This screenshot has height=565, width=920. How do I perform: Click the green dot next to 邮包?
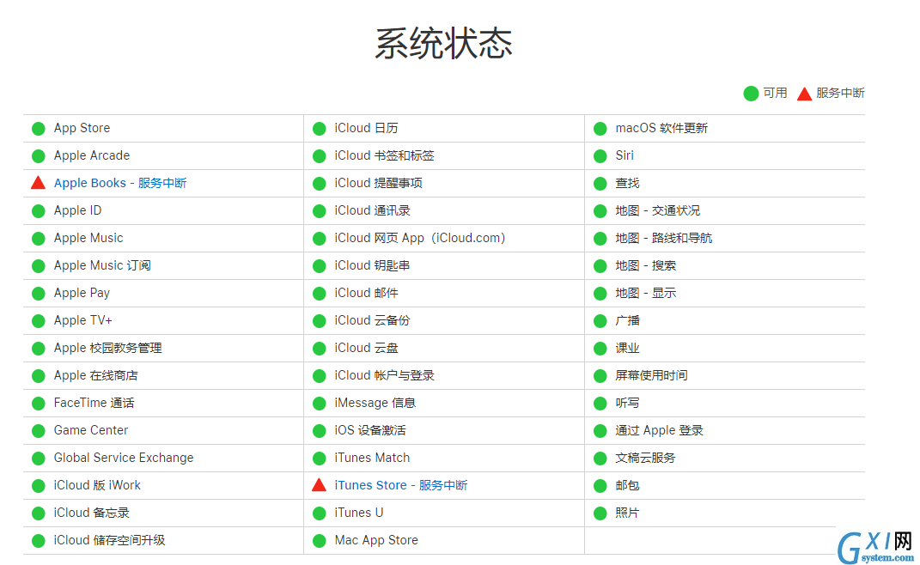tap(600, 486)
